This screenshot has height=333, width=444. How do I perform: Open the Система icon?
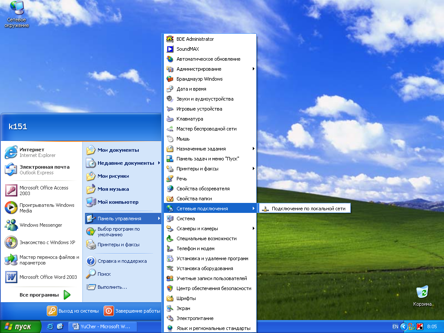tap(170, 219)
